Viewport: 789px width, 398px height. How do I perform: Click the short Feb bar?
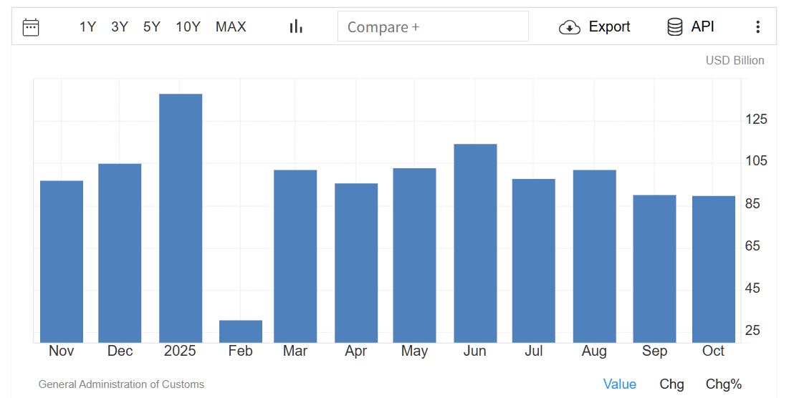[241, 331]
